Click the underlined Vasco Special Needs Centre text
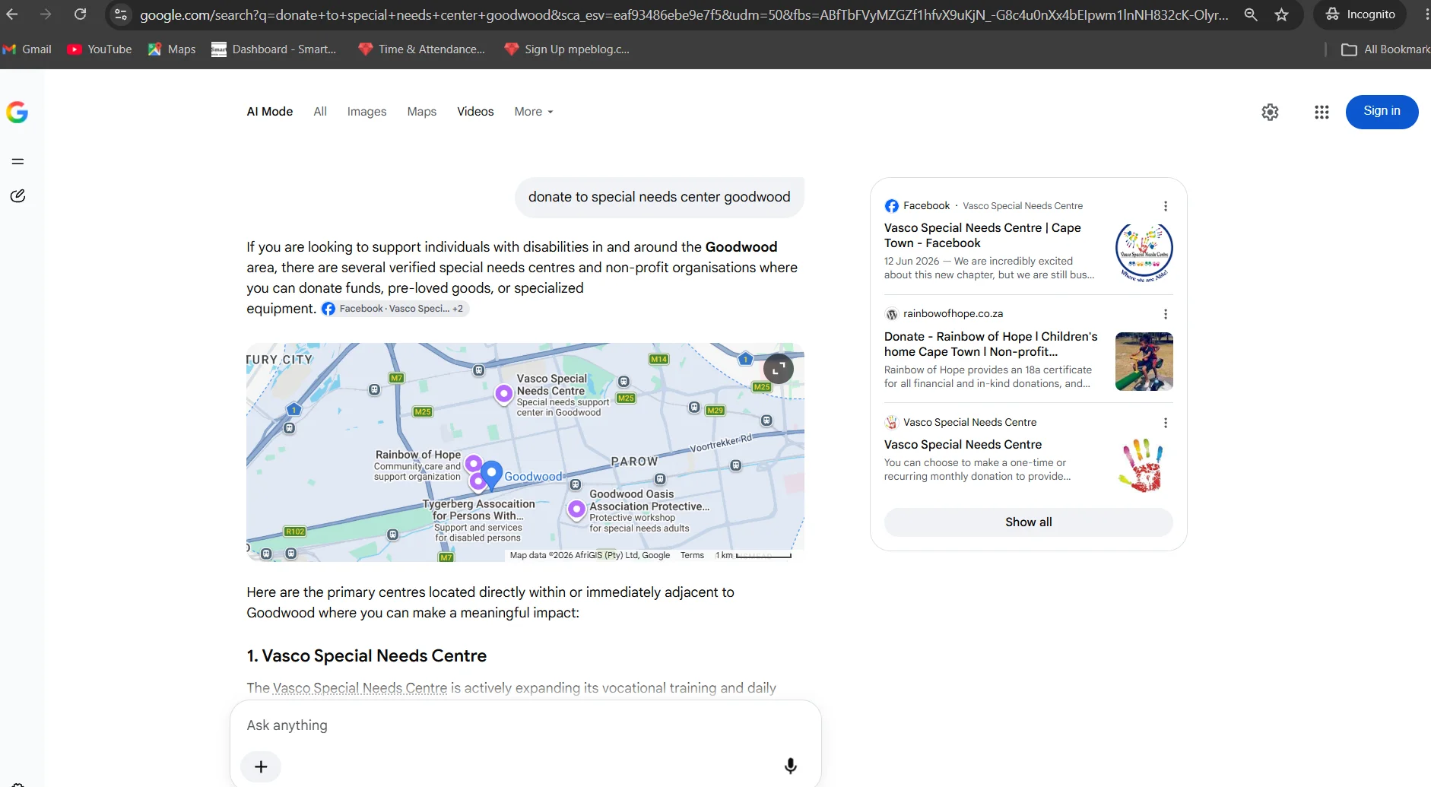1431x787 pixels. [360, 688]
